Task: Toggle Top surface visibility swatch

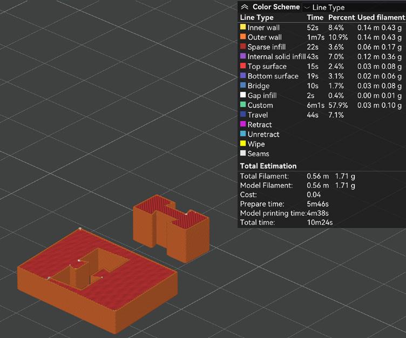Action: [x=242, y=65]
